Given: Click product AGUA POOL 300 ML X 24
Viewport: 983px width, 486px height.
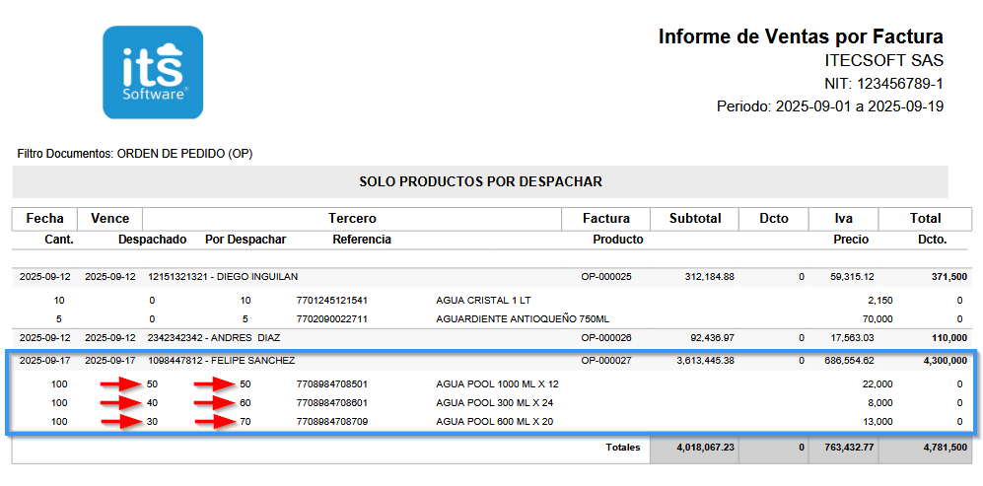Looking at the screenshot, I should coord(497,402).
